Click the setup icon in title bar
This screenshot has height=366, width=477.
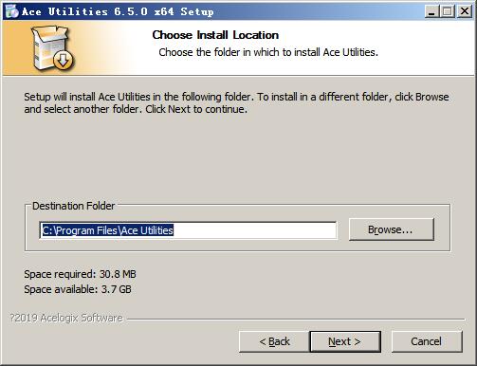tap(12, 11)
